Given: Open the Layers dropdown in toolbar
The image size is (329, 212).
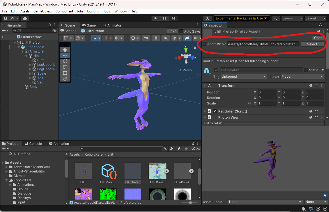Looking at the screenshot, I should pos(292,18).
